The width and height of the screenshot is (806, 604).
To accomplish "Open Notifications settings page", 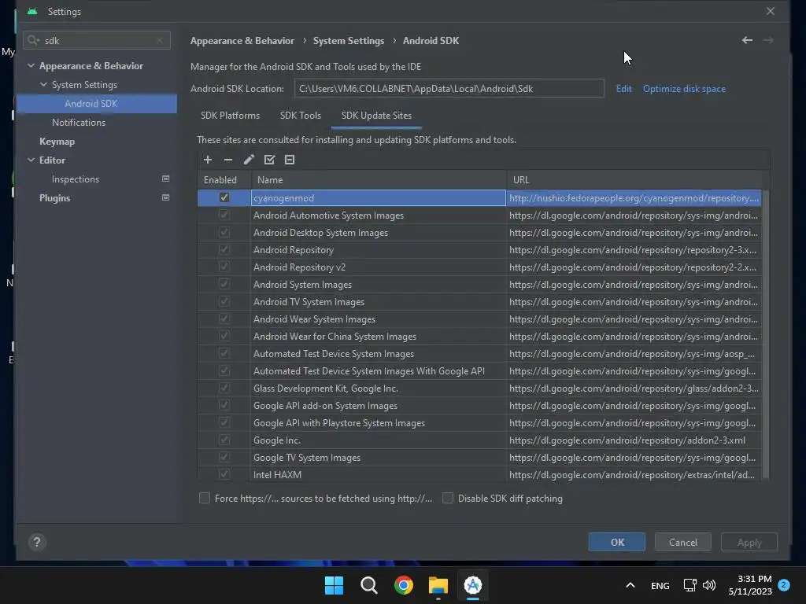I will (x=79, y=122).
